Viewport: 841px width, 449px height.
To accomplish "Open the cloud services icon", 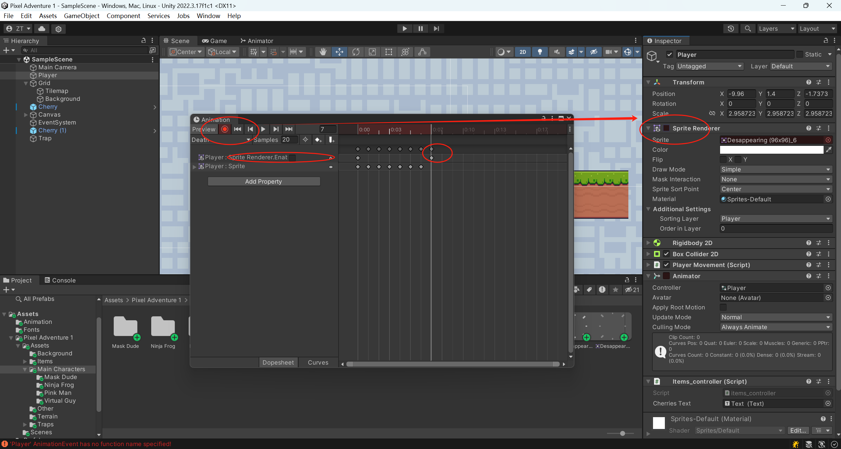I will (x=42, y=29).
